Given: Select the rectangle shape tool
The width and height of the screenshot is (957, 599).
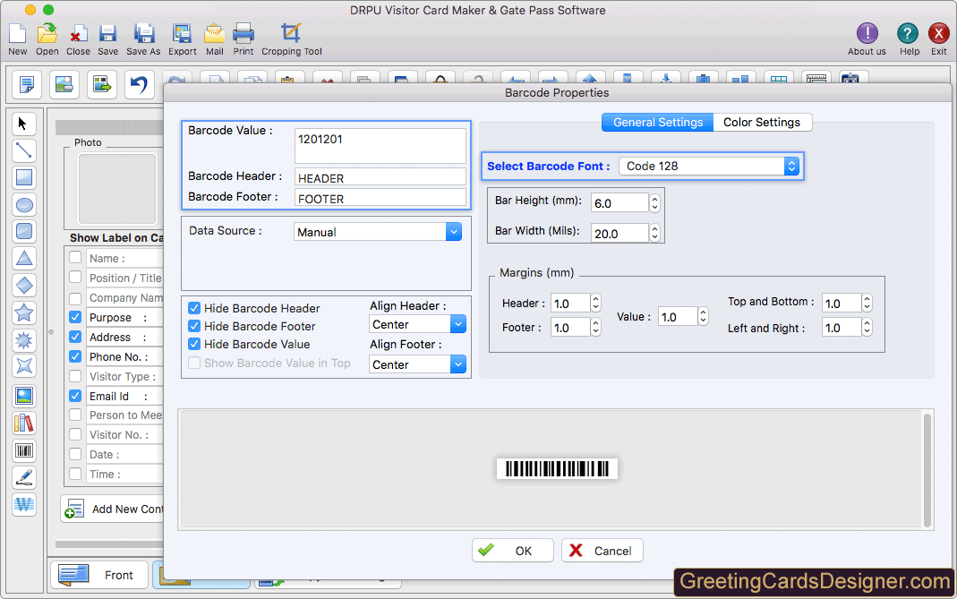Looking at the screenshot, I should coord(24,177).
